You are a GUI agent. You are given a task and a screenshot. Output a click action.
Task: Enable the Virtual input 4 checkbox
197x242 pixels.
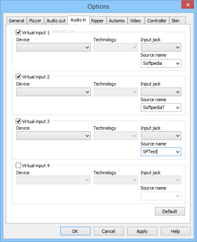tap(18, 166)
